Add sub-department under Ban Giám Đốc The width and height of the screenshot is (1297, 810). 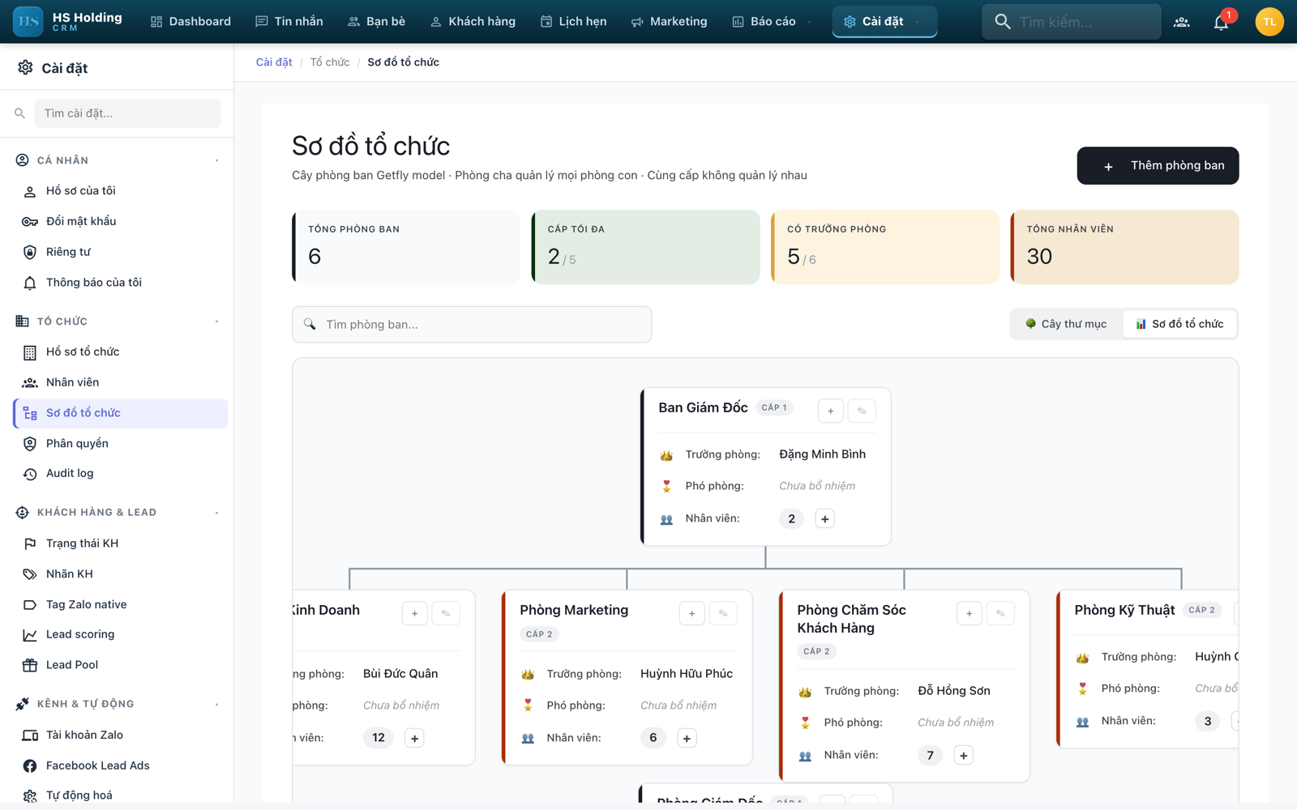click(830, 411)
